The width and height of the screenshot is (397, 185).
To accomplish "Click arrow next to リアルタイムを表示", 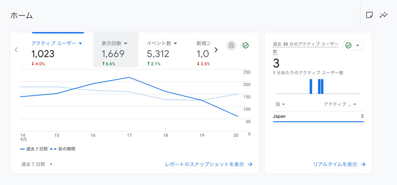I will tap(363, 164).
